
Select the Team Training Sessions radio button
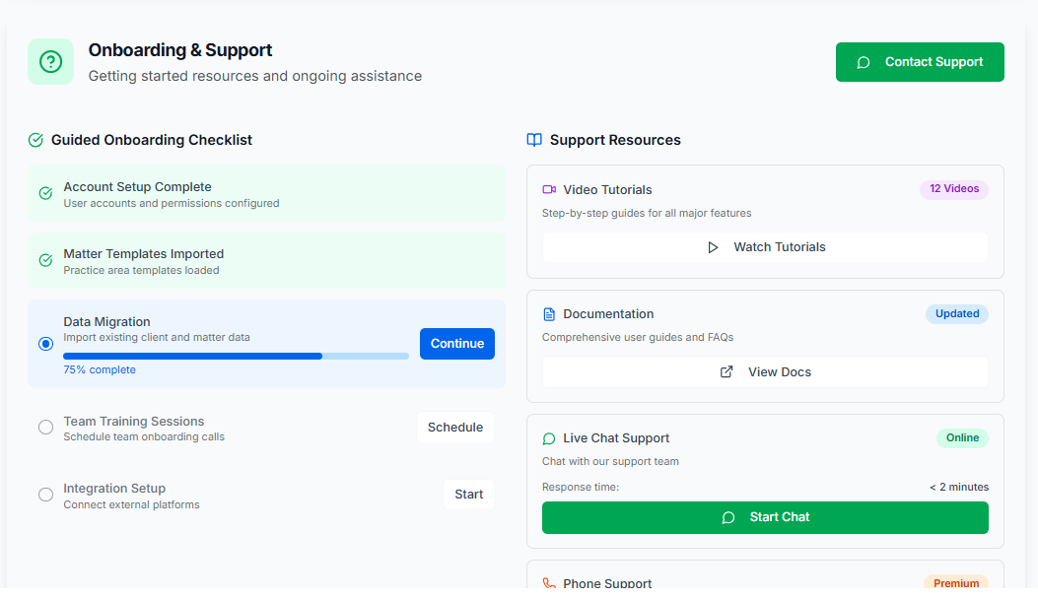[x=45, y=428]
